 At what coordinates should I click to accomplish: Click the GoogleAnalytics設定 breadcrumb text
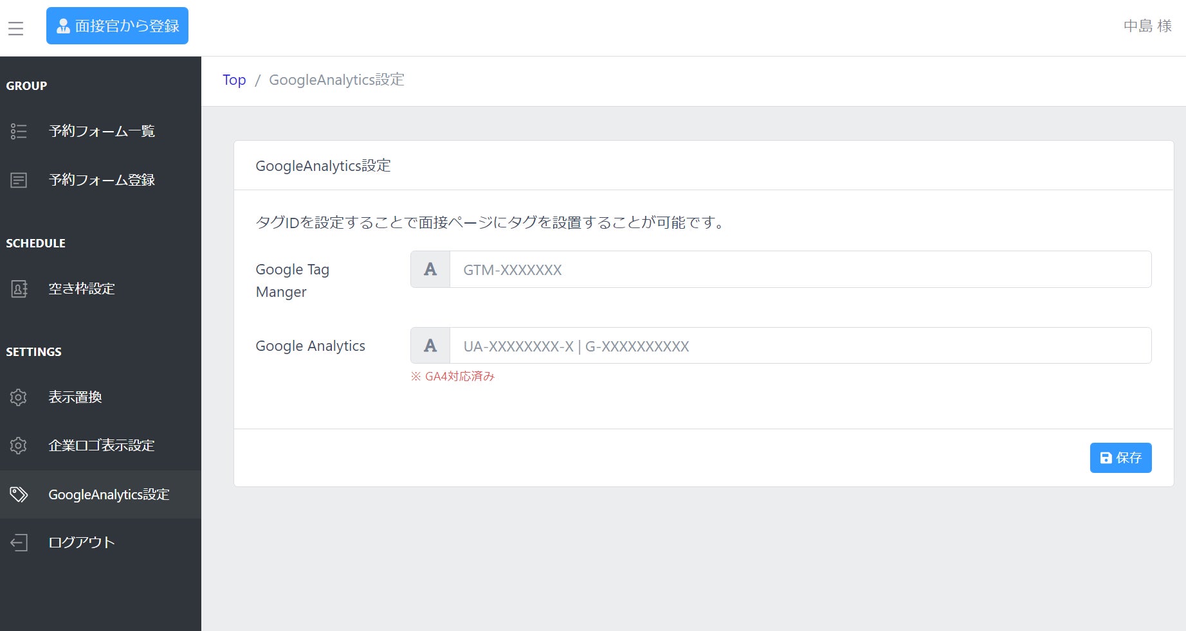(336, 80)
